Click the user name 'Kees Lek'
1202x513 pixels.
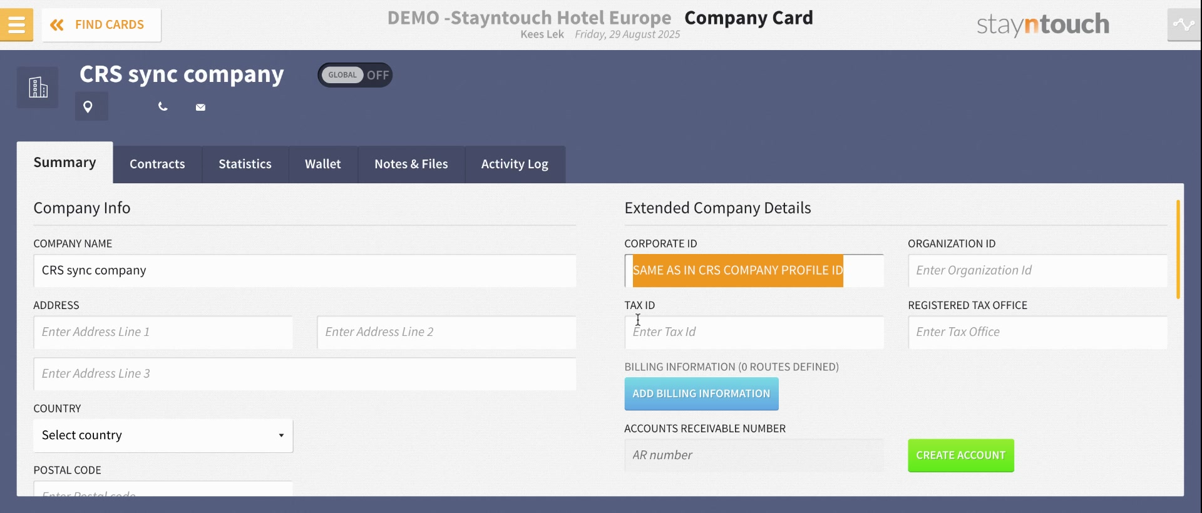[x=542, y=34]
